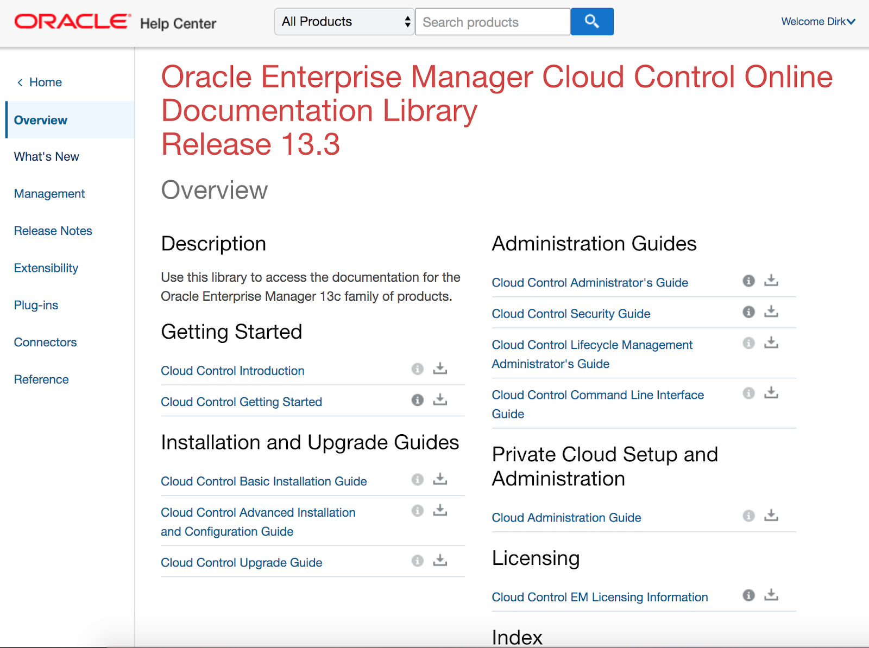Click the Search products input field

tap(493, 22)
